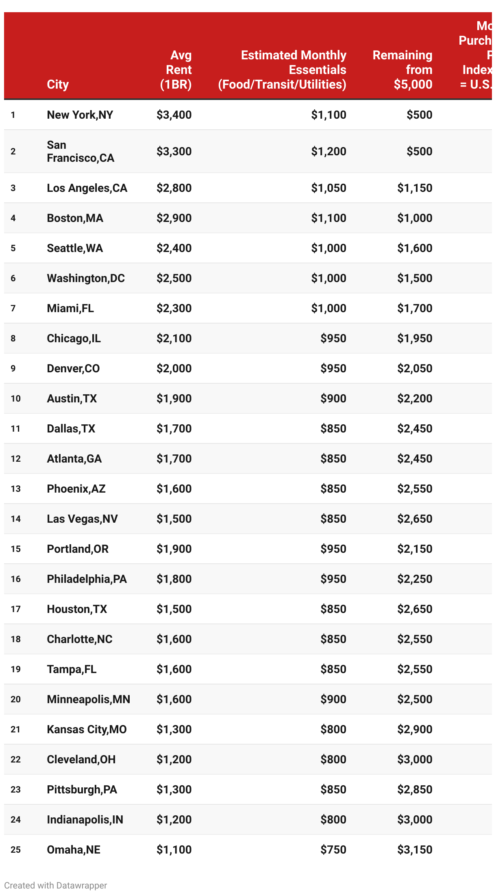496x895 pixels.
Task: Open the Created with Datawrapper link
Action: pos(56,885)
